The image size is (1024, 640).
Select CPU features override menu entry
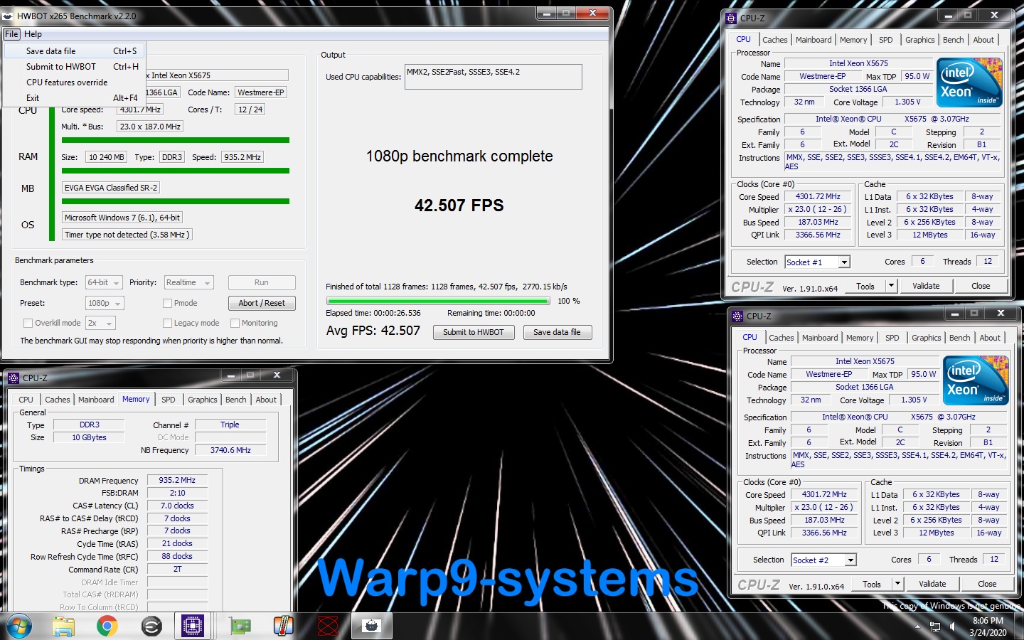pyautogui.click(x=75, y=82)
